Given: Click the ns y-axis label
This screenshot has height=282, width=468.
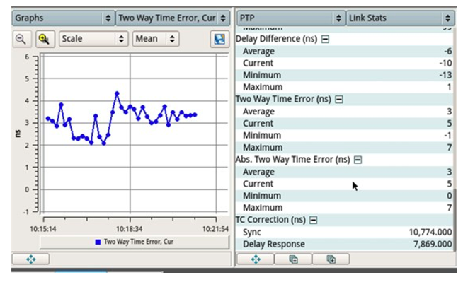Looking at the screenshot, I should [18, 134].
